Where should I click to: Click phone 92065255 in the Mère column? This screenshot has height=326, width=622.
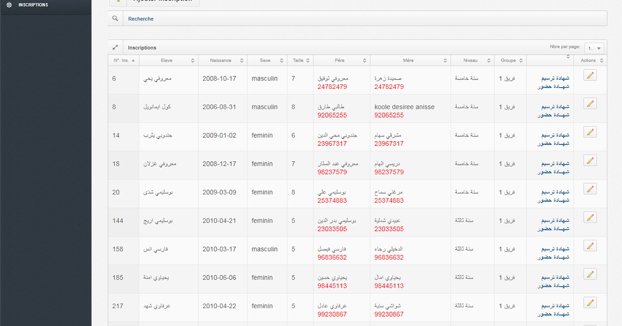coord(389,115)
